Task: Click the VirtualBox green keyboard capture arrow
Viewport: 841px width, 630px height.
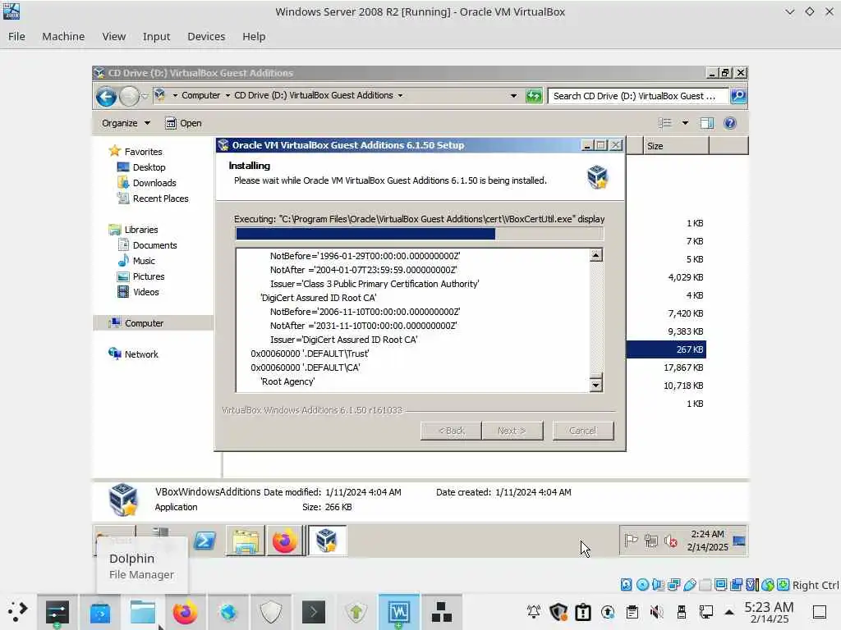Action: (x=784, y=584)
